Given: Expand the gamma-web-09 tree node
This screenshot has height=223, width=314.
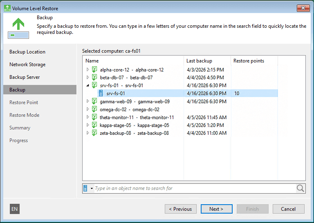Looking at the screenshot, I should (x=88, y=101).
